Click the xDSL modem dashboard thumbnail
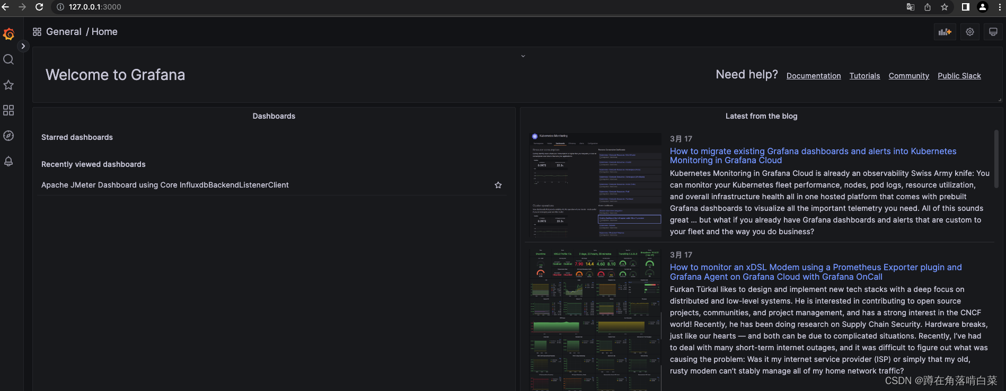The image size is (1006, 391). tap(595, 319)
